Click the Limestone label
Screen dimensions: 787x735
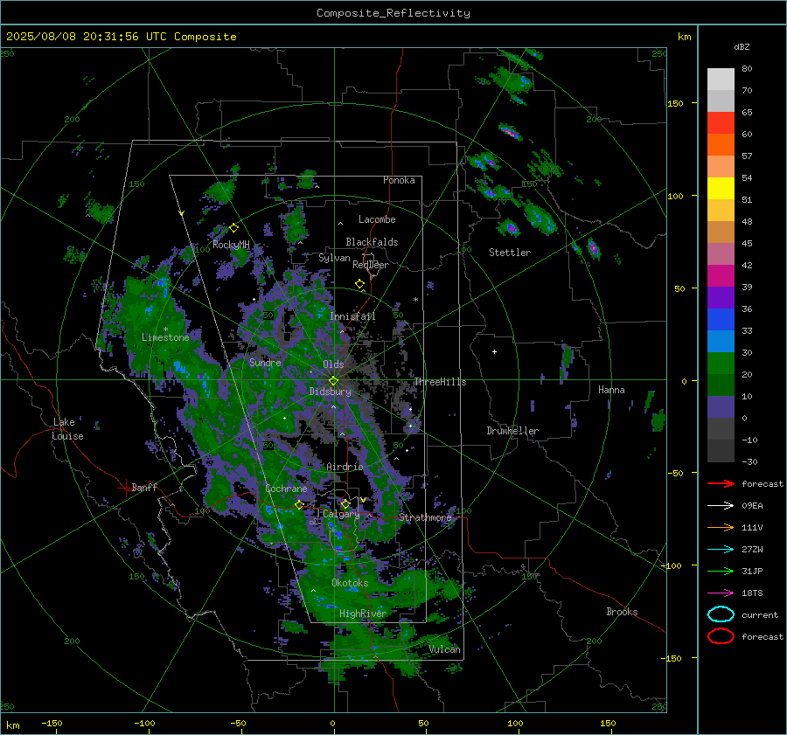(165, 337)
